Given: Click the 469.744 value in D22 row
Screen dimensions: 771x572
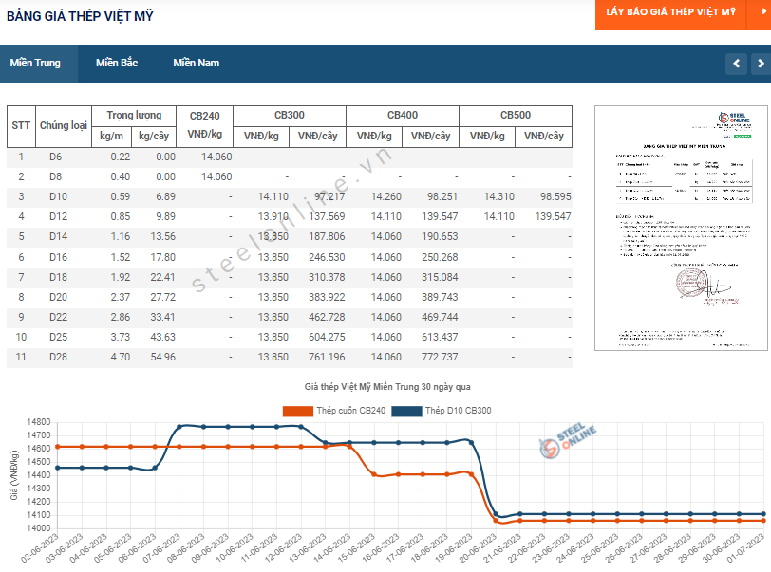Looking at the screenshot, I should point(440,318).
